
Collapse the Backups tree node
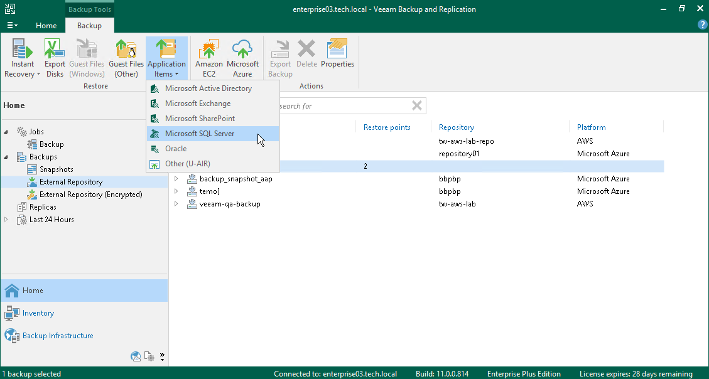pos(6,157)
